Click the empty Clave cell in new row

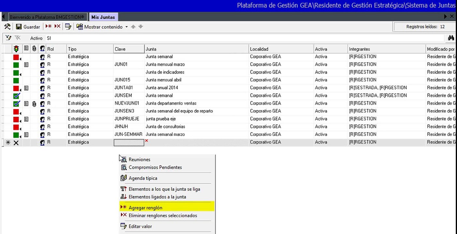(129, 142)
